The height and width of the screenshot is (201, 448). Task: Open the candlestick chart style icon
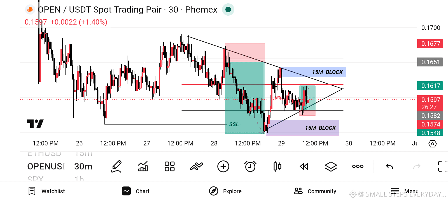pyautogui.click(x=277, y=166)
